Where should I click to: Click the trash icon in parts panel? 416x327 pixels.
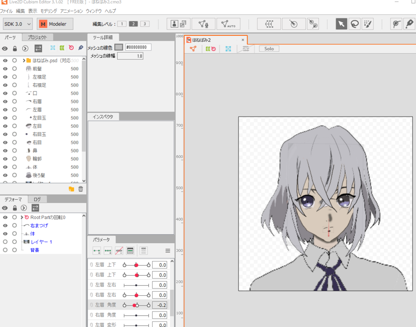(x=81, y=189)
